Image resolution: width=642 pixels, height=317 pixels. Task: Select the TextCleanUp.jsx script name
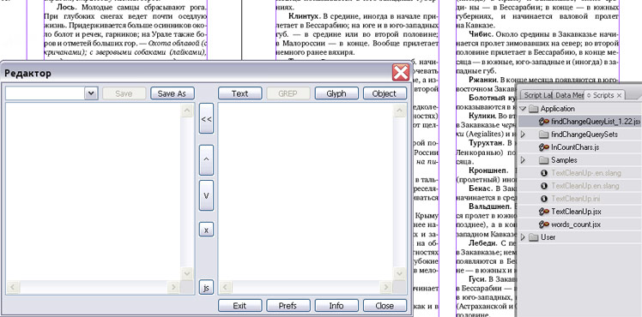click(576, 212)
